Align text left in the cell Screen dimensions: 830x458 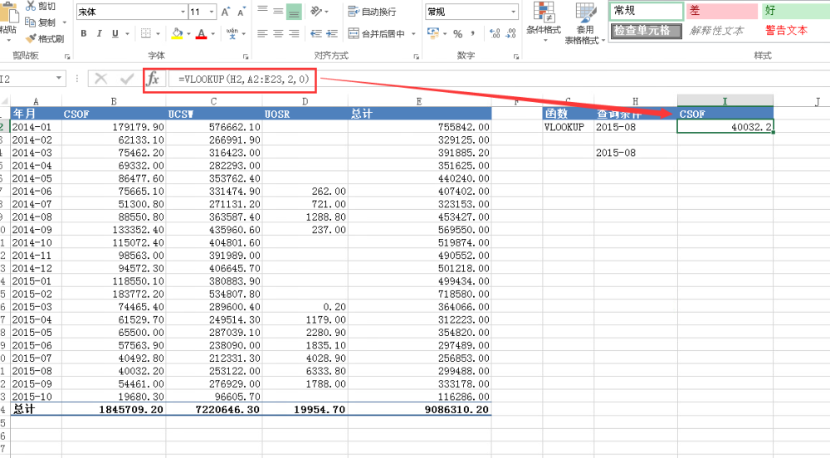tap(262, 33)
